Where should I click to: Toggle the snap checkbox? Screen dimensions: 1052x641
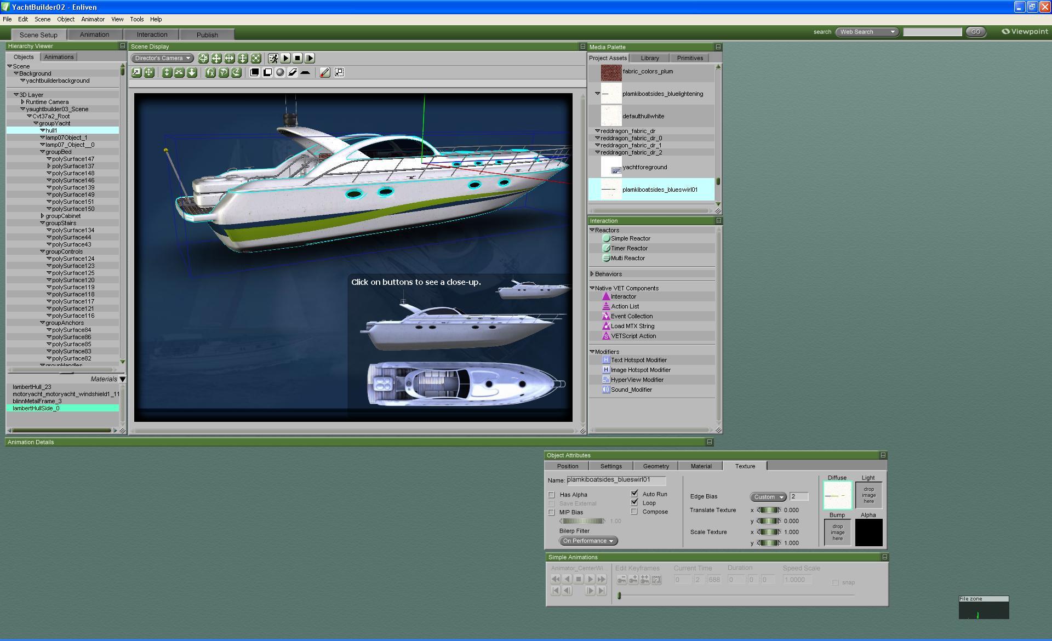(835, 582)
